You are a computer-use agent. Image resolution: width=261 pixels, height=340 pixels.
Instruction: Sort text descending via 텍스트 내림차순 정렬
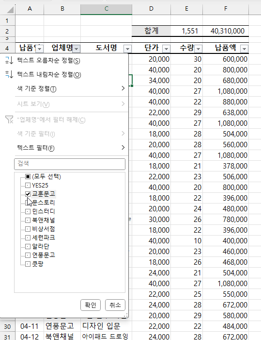click(x=49, y=75)
